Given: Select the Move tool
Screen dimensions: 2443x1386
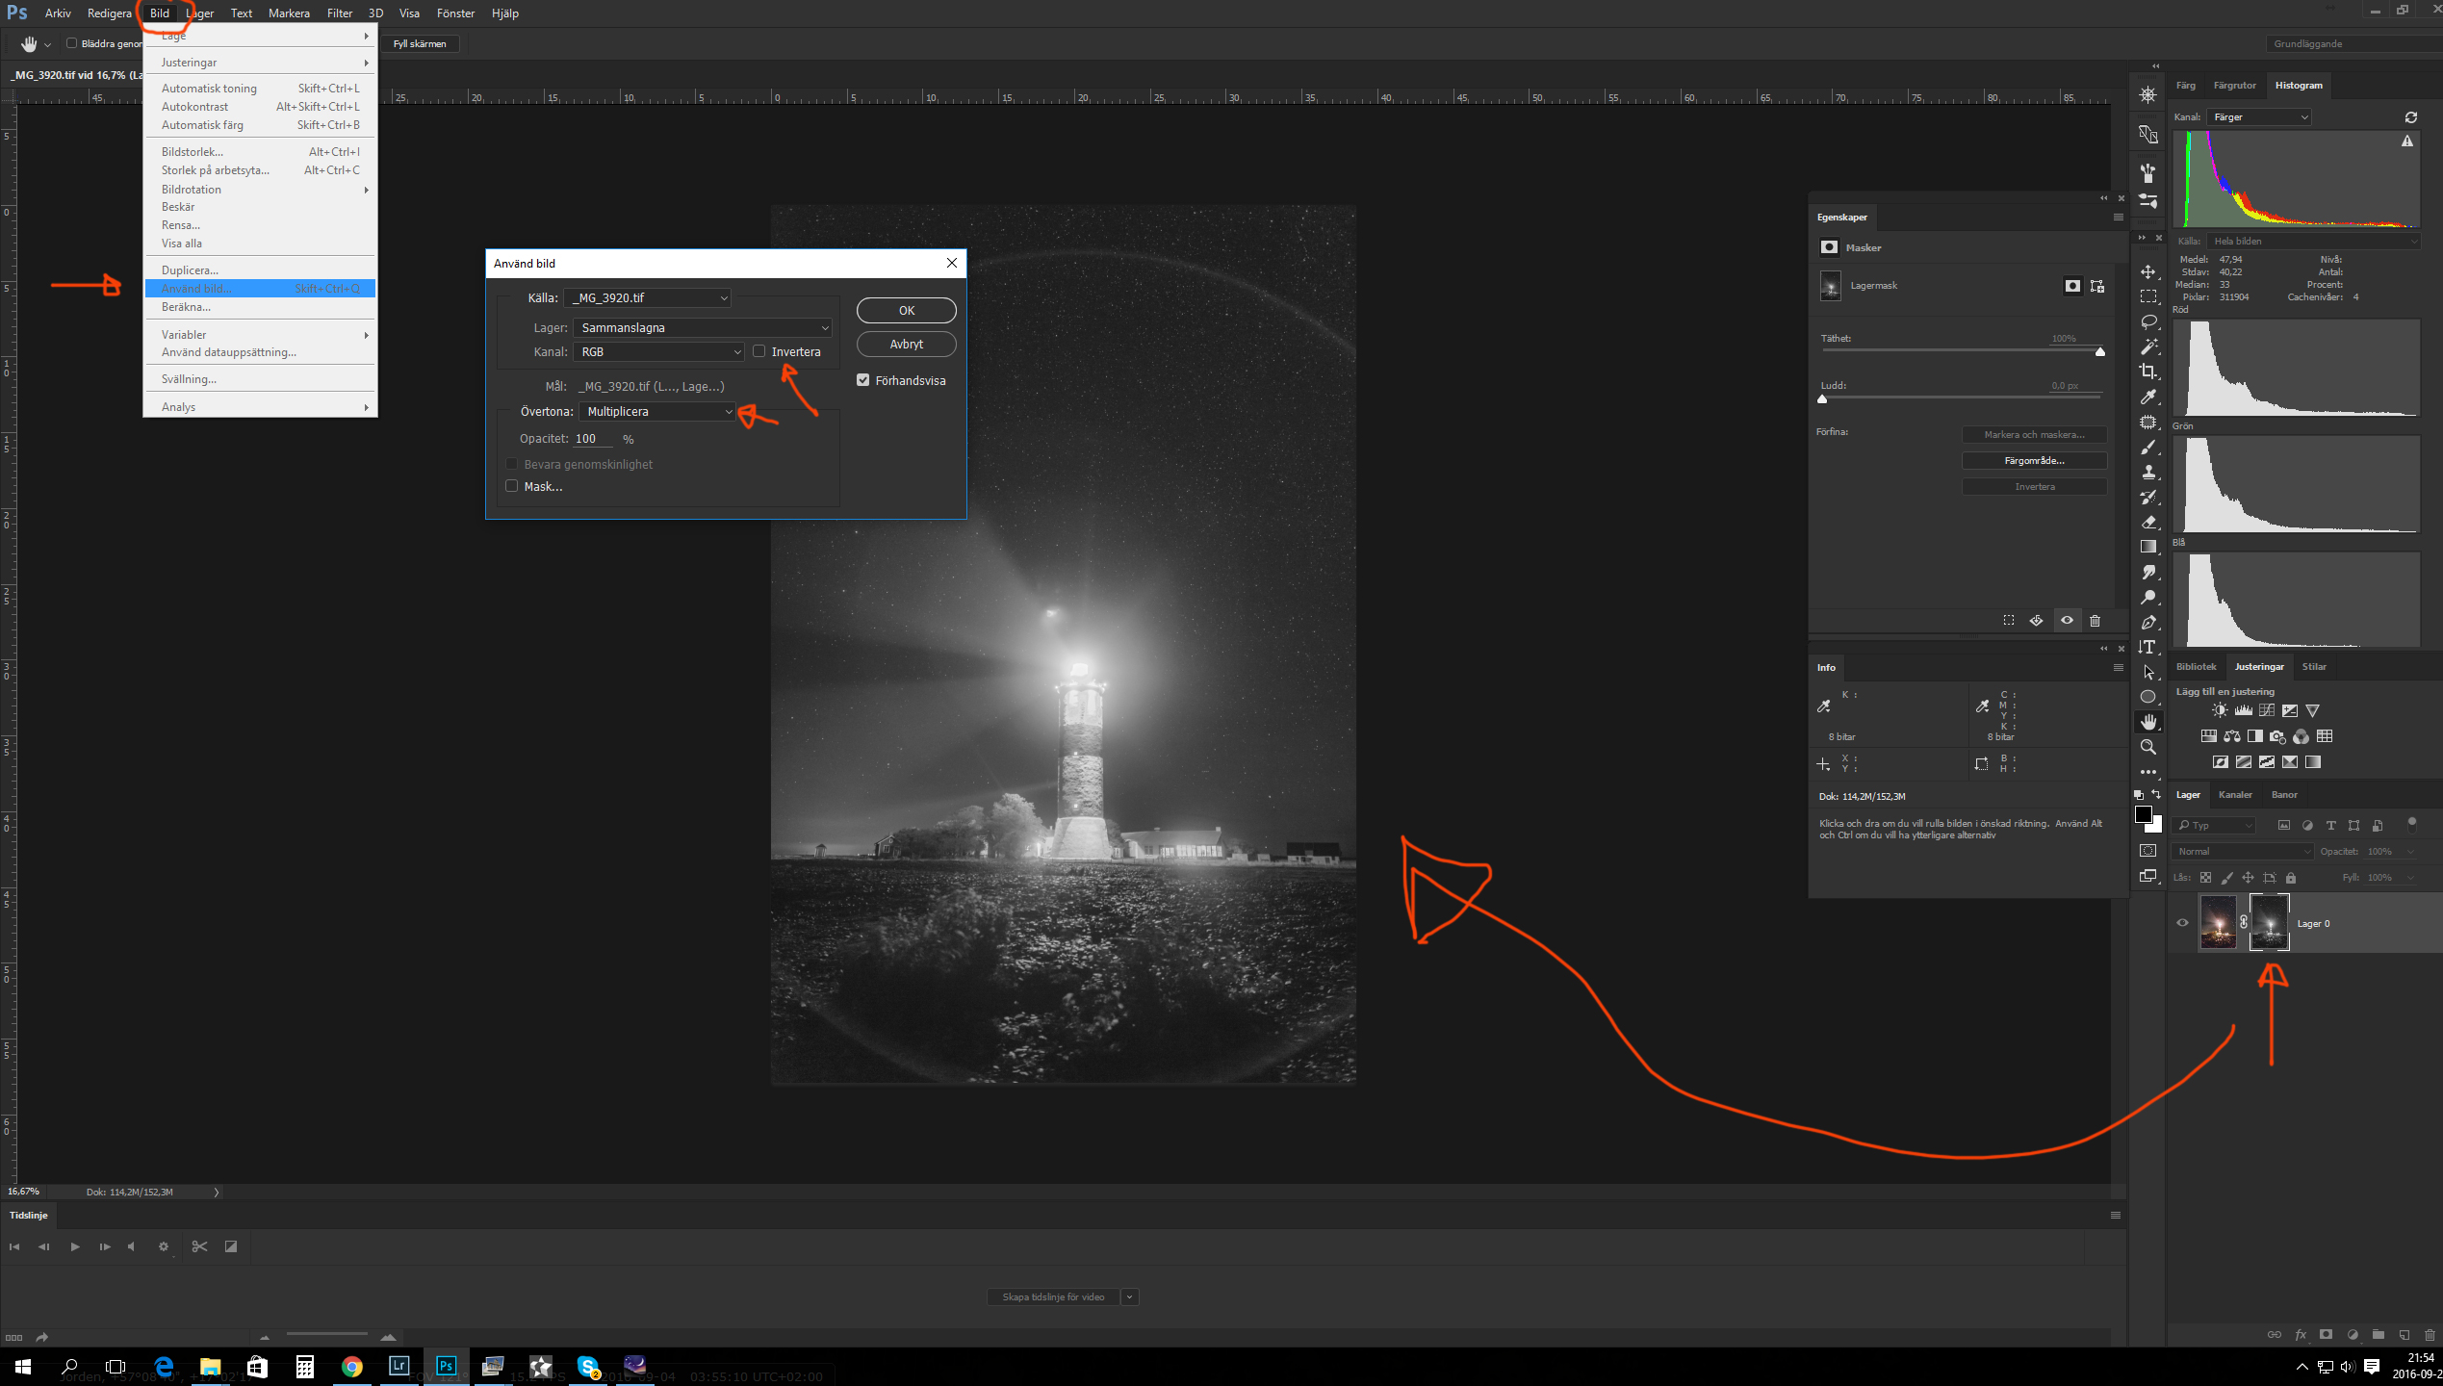Looking at the screenshot, I should 2147,272.
